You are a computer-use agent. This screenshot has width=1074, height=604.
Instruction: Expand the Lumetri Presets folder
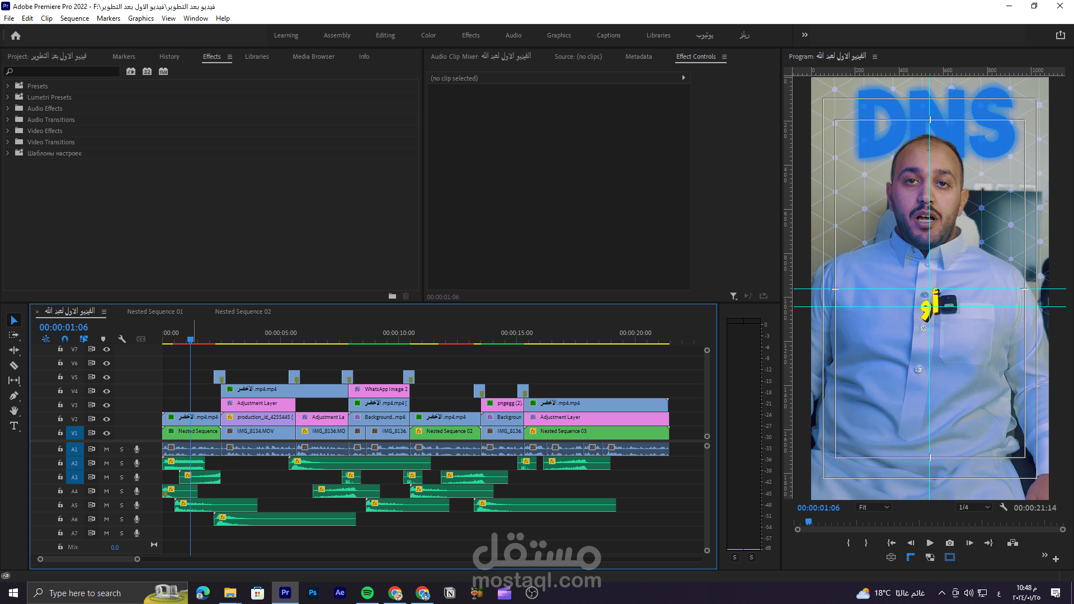pyautogui.click(x=8, y=97)
